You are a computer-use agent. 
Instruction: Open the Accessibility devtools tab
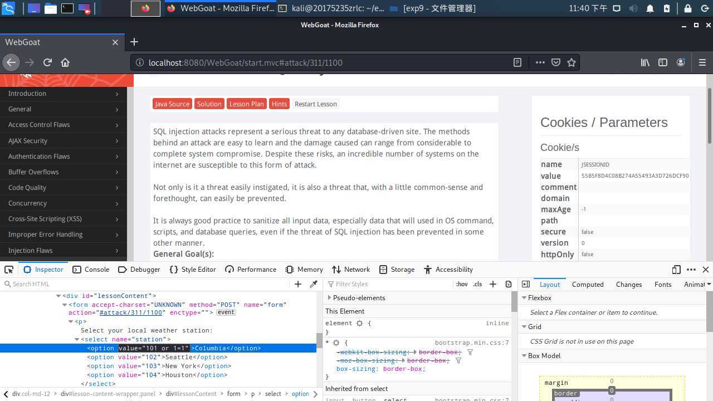448,270
